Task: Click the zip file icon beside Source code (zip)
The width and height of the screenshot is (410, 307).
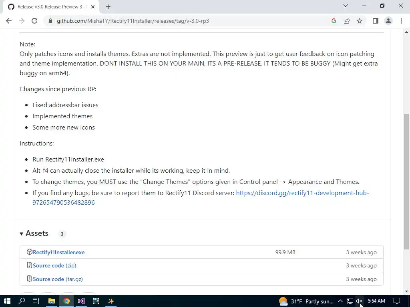Action: [30, 265]
